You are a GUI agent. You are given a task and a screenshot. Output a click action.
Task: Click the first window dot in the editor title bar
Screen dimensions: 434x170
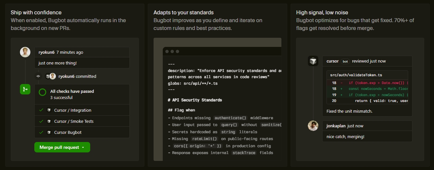167,51
